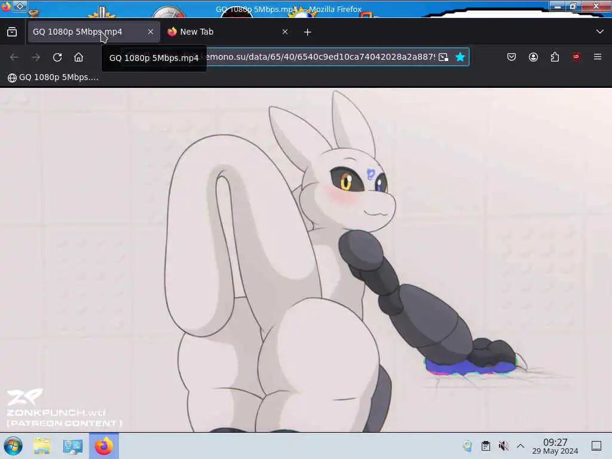Open the clock showing 09:27

[x=555, y=446]
